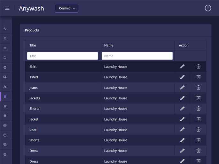Screen dimensions: 219x164
Task: Open the shopping cart sidebar icon
Action: 5,106
